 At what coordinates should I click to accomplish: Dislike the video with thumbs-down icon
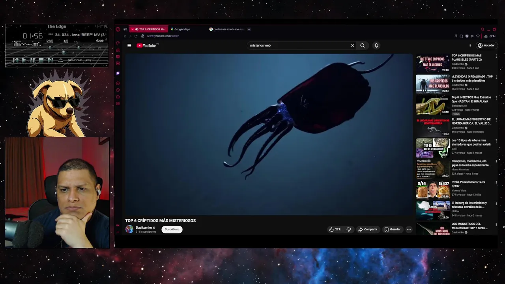coord(348,229)
